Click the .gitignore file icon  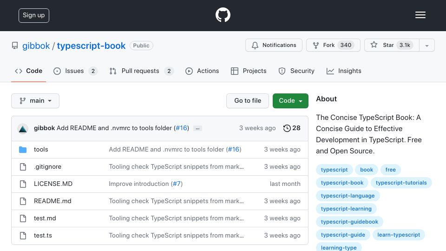click(x=23, y=167)
